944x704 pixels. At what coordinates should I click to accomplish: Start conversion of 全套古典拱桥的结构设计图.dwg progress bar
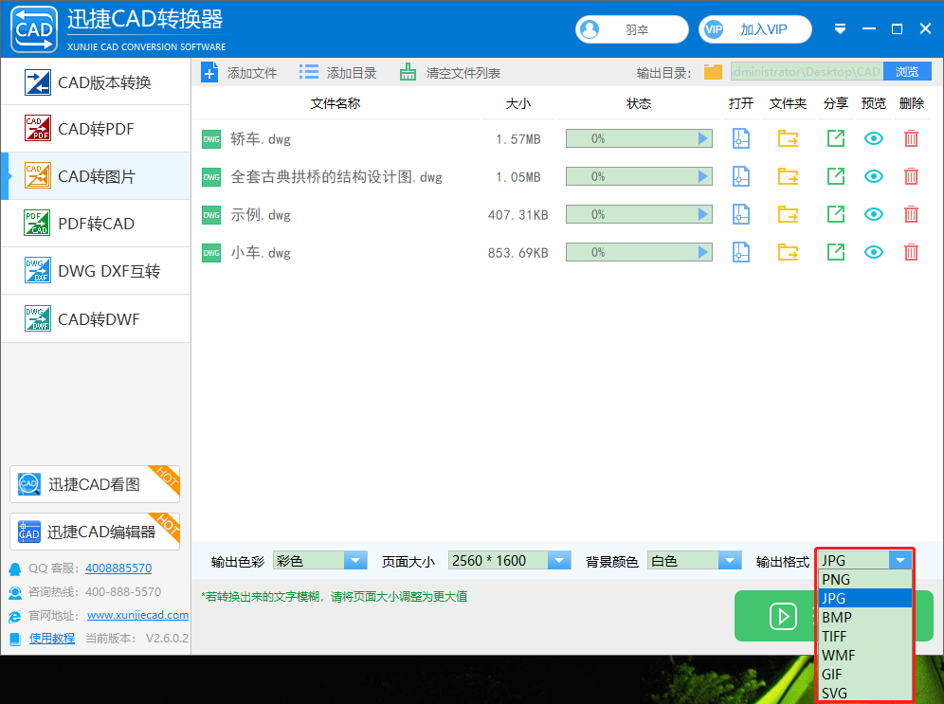[639, 176]
